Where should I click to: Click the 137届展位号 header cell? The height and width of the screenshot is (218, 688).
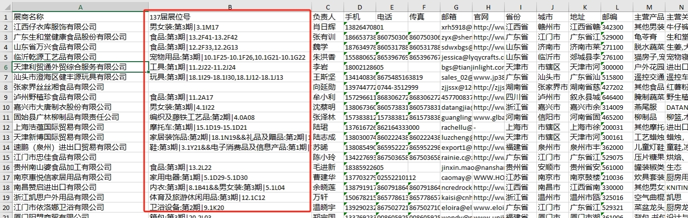coord(230,17)
